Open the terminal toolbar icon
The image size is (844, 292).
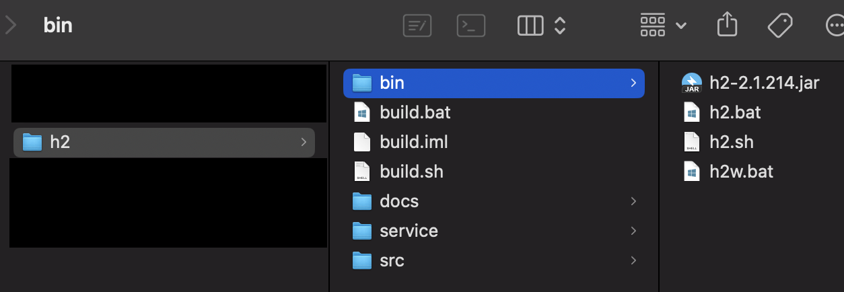471,26
